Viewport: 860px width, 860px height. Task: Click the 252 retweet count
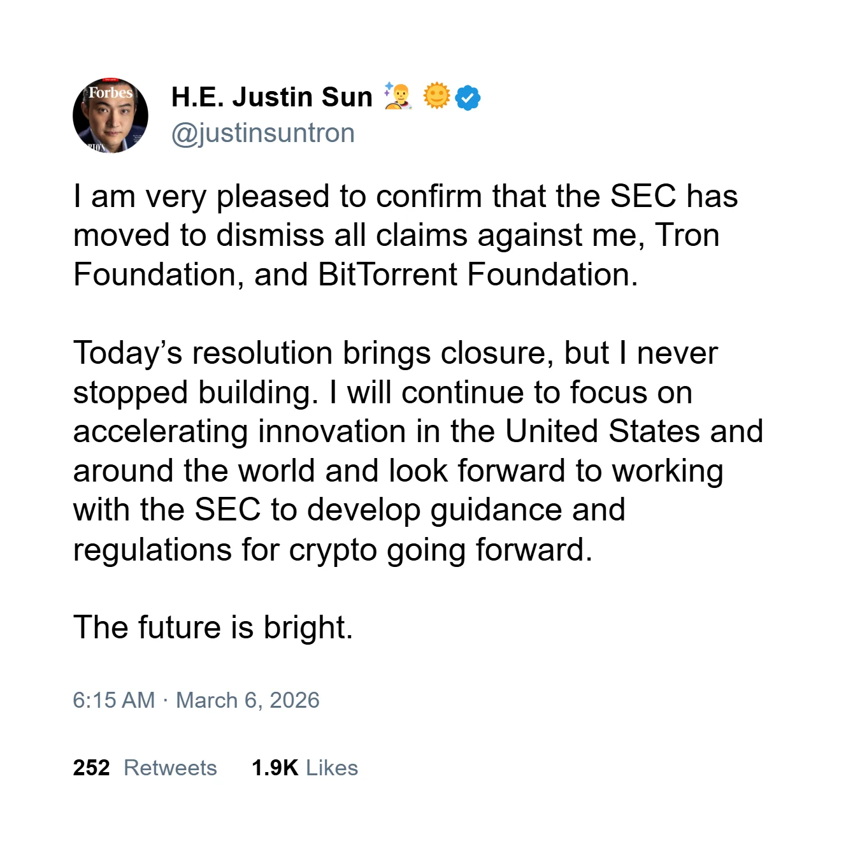(x=91, y=768)
